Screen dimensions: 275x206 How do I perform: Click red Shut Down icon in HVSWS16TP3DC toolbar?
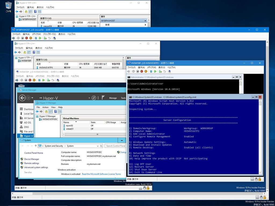(30, 80)
